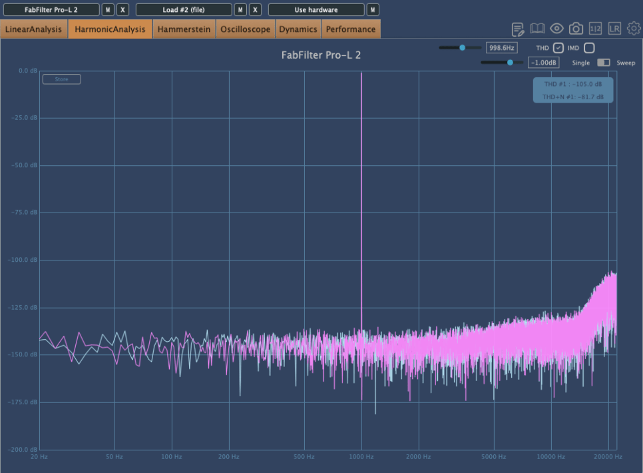Screen dimensions: 643x473
Task: Click the LR channel icon
Action: [614, 29]
